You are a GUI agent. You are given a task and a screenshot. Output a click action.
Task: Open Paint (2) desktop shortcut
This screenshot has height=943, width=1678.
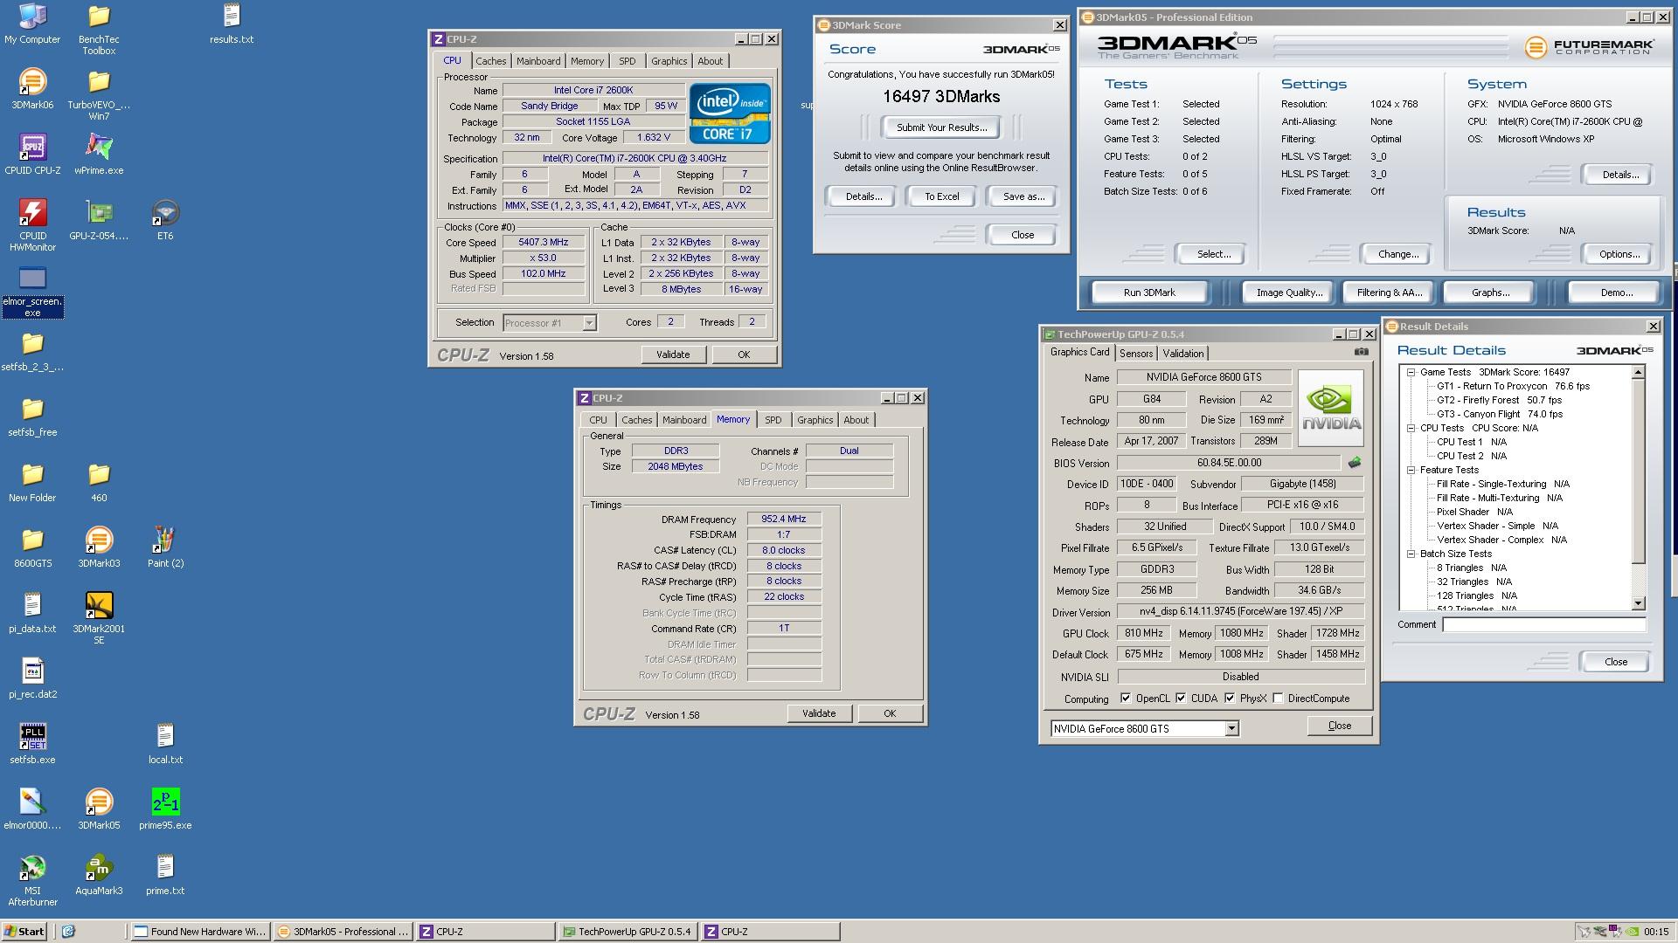tap(165, 547)
